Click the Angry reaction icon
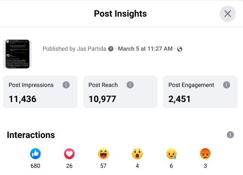The image size is (243, 175). 205,153
